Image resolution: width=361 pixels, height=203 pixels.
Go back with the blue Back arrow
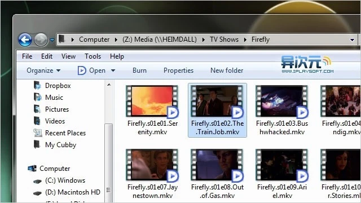25,39
